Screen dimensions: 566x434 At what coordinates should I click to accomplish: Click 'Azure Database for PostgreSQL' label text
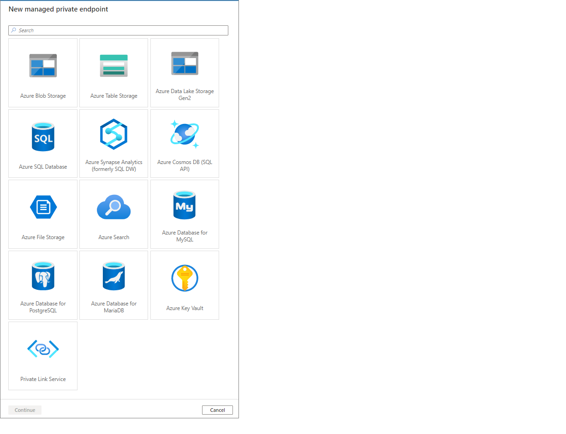(43, 307)
